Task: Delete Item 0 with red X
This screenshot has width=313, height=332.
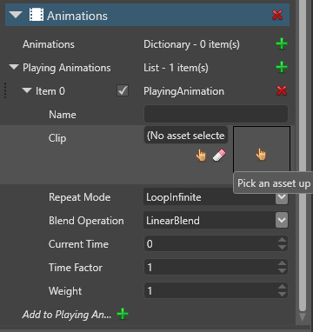Action: click(x=282, y=91)
